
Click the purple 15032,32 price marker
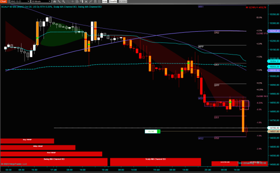tap(274, 71)
